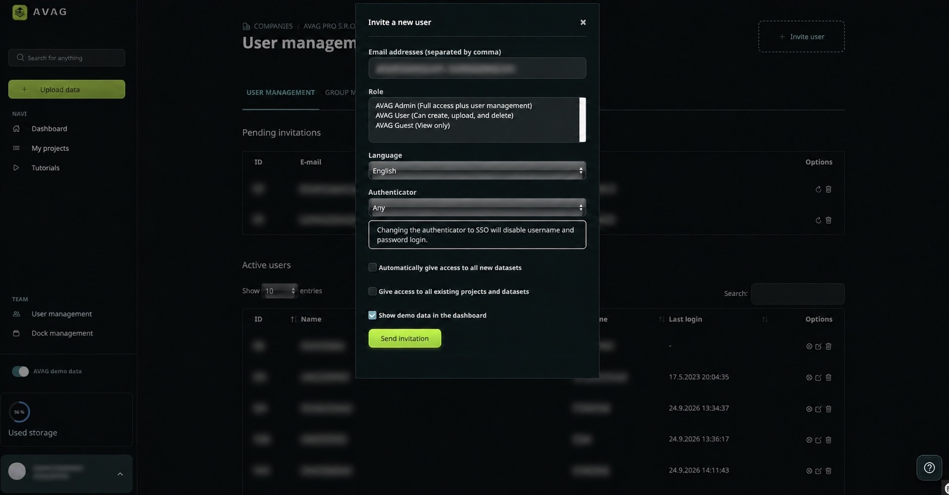The width and height of the screenshot is (949, 495).
Task: Select AVAG Guest (View only) role
Action: (412, 125)
